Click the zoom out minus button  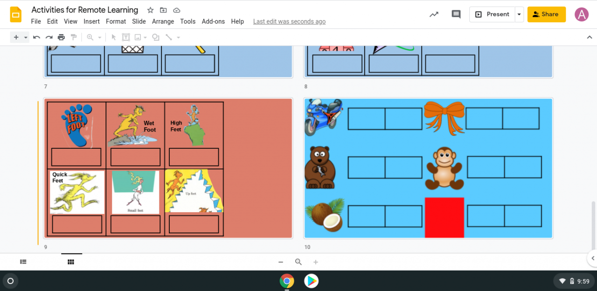point(281,262)
